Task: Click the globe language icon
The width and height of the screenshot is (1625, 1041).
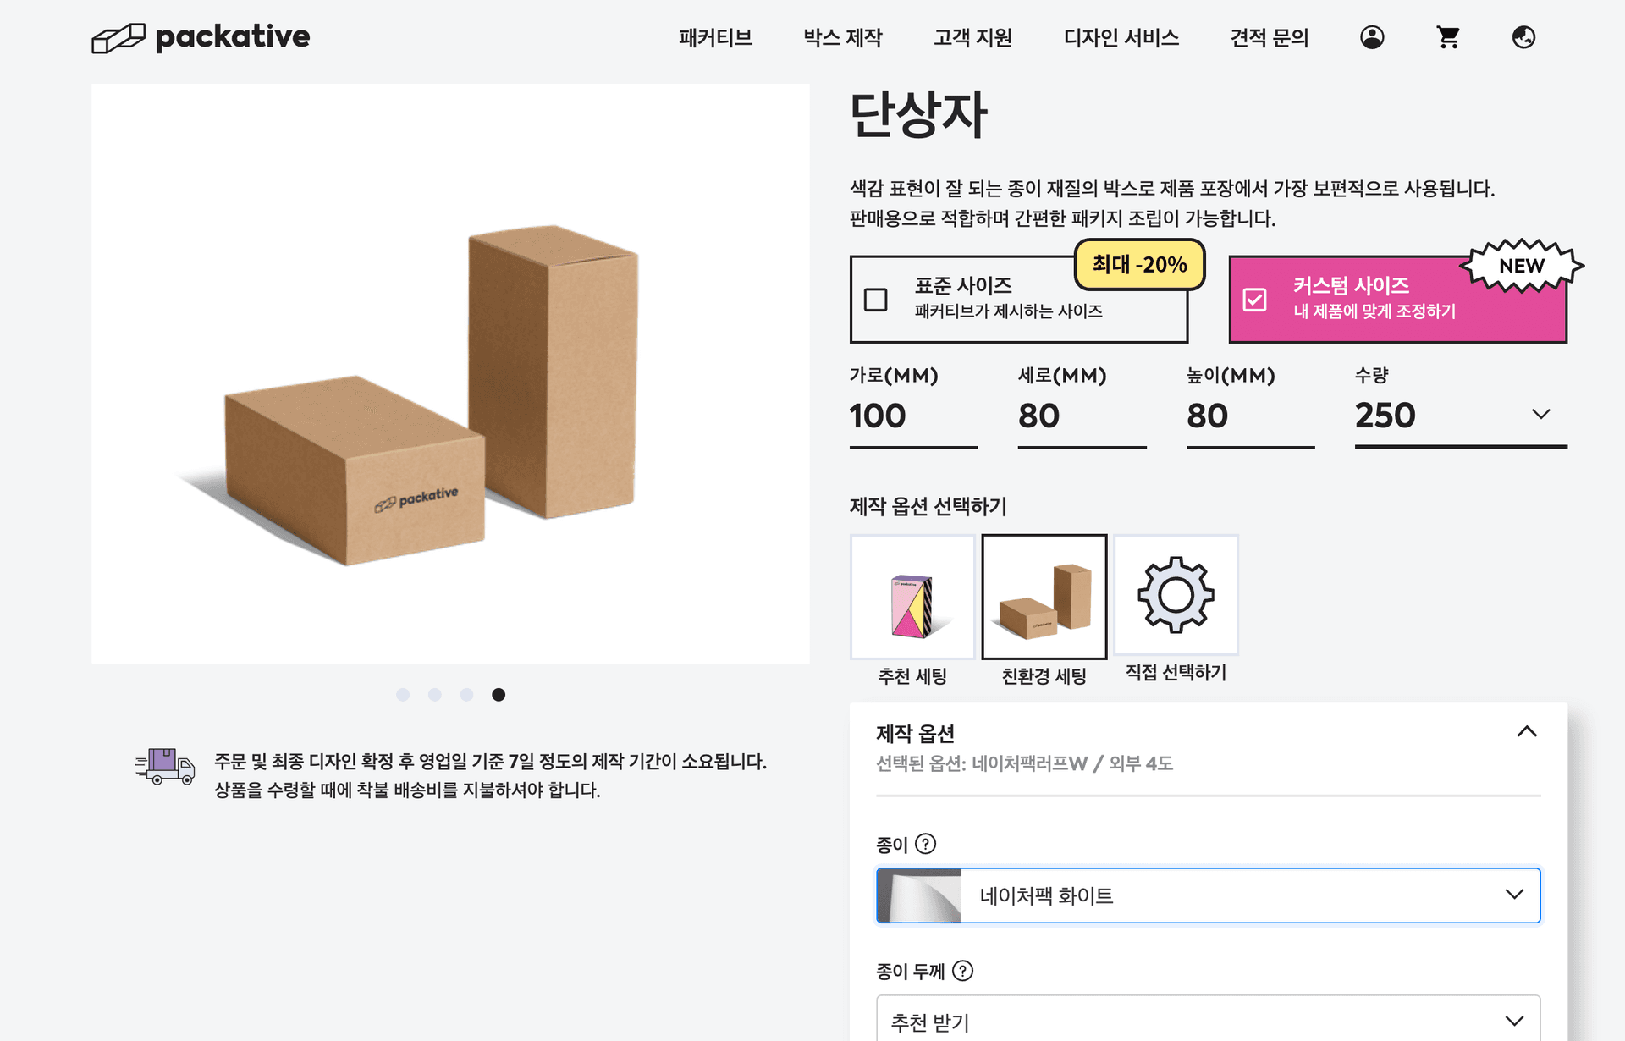Action: [x=1523, y=37]
